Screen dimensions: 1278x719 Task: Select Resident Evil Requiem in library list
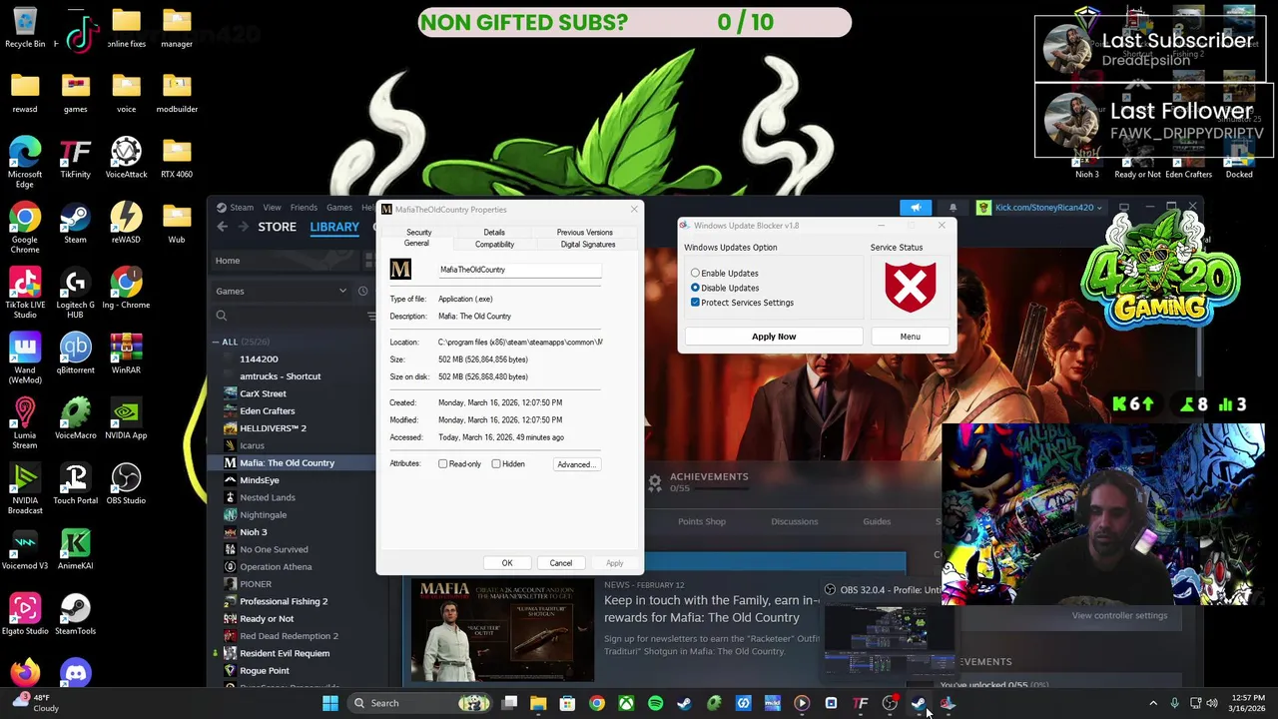pos(285,653)
